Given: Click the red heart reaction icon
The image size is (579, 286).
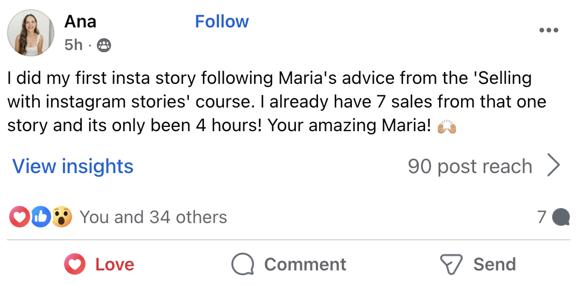Looking at the screenshot, I should point(19,217).
